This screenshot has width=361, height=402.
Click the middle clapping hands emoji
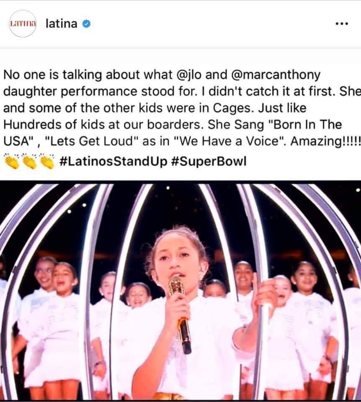(x=29, y=161)
